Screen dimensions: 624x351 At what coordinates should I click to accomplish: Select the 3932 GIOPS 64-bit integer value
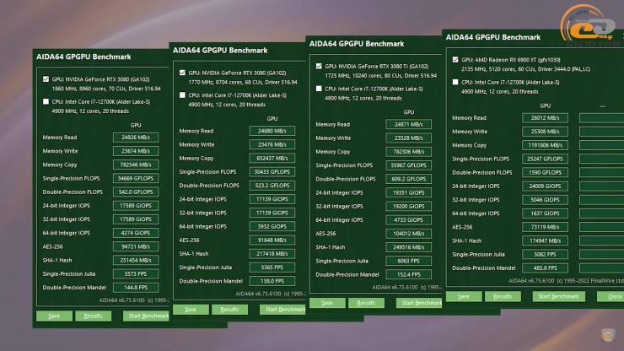click(272, 226)
